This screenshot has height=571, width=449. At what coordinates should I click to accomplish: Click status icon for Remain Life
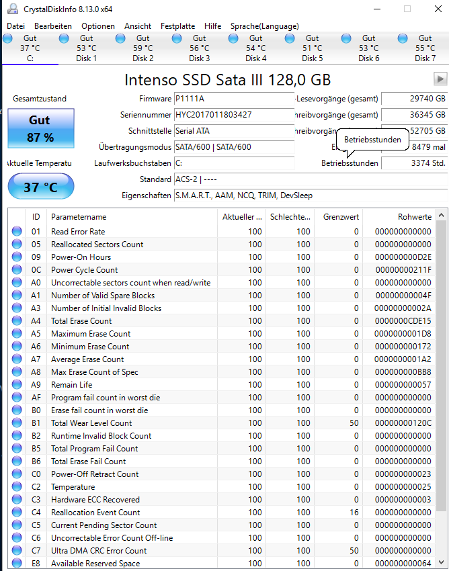pyautogui.click(x=17, y=384)
